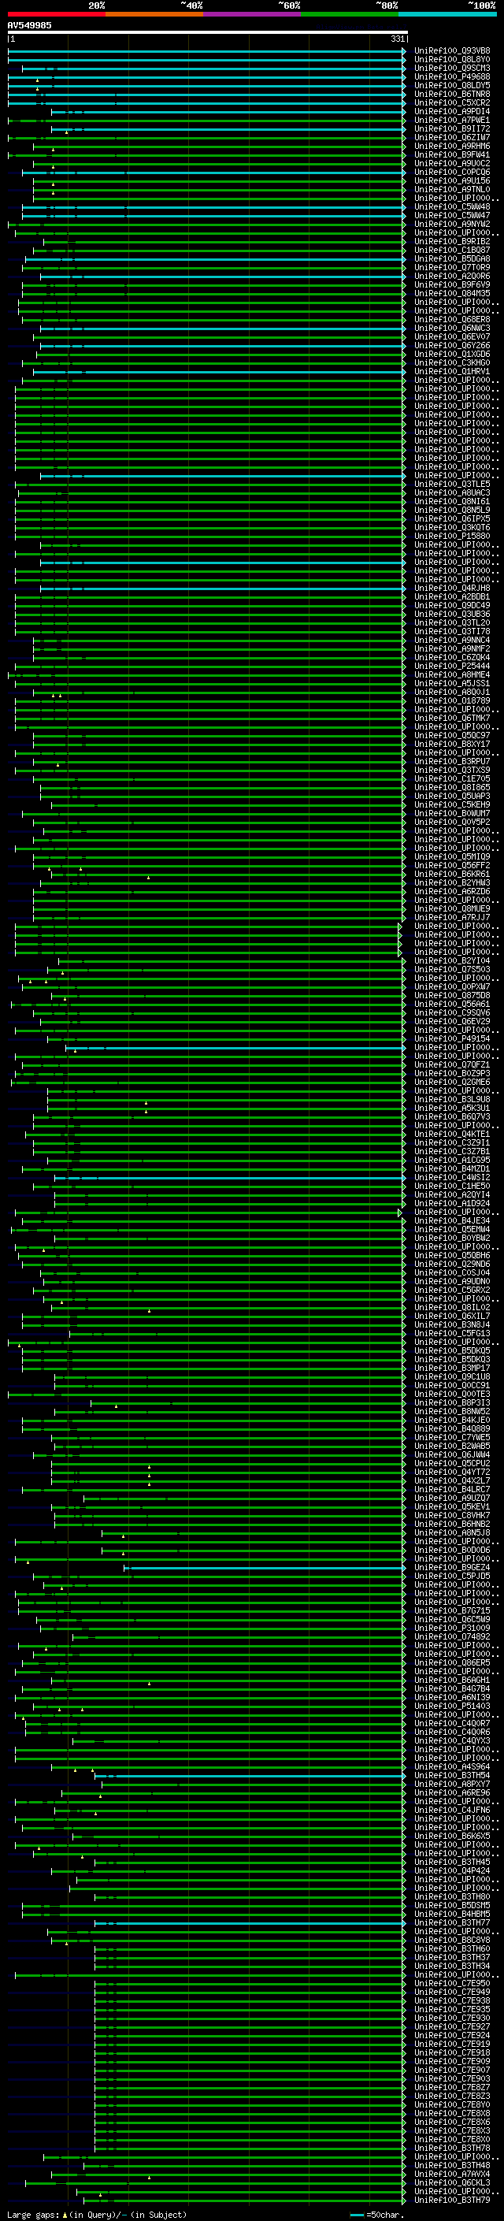The image size is (504, 2221).
Task: Click the purple ~60% identity legend segment
Action: (x=251, y=14)
